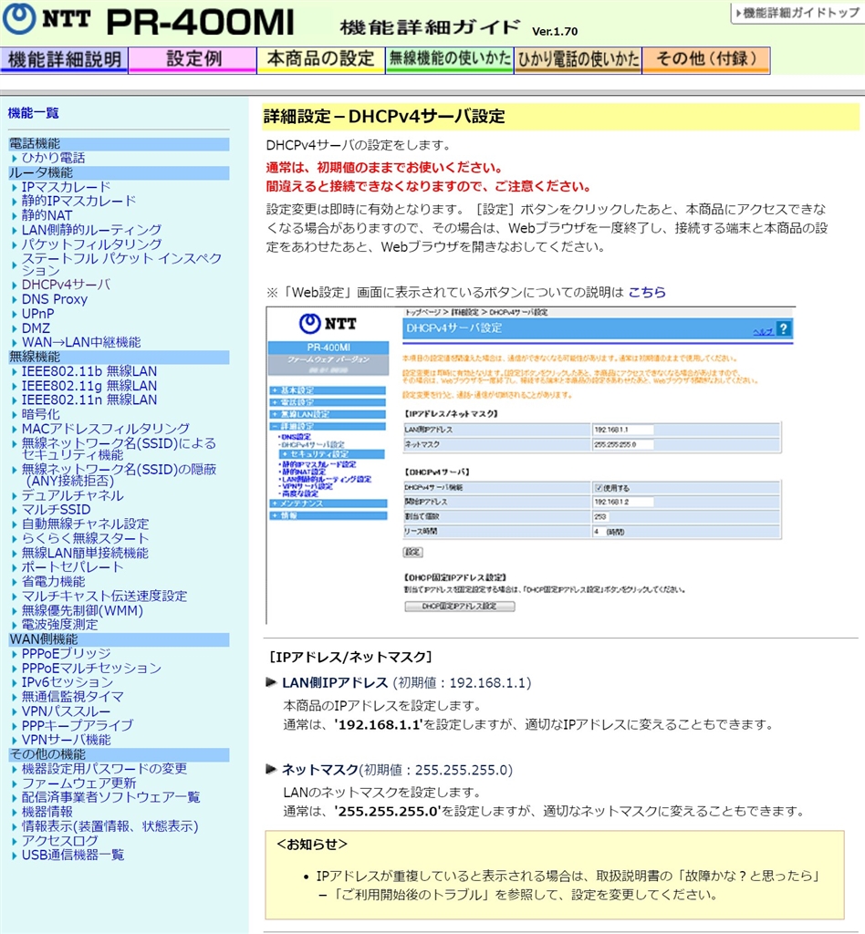
Task: Select the 機能詳細説明 tab
Action: [65, 60]
